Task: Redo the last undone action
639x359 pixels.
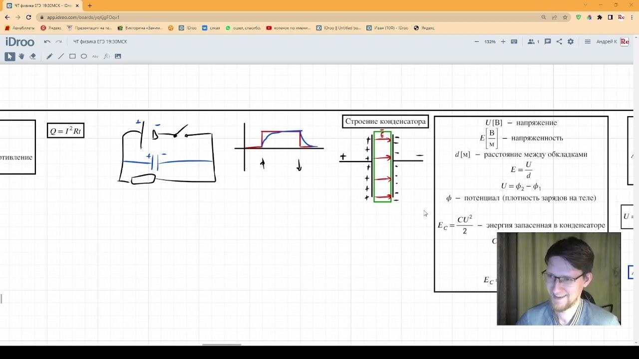Action: [59, 42]
